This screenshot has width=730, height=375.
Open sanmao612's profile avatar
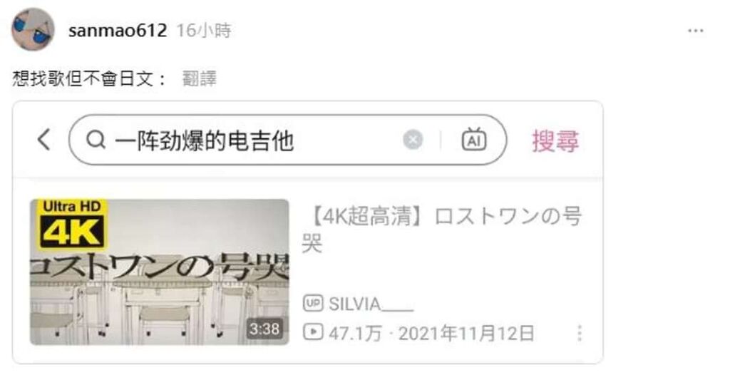click(x=33, y=30)
